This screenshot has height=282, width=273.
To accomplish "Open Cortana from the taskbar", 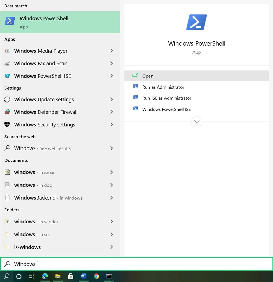I will pyautogui.click(x=19, y=276).
